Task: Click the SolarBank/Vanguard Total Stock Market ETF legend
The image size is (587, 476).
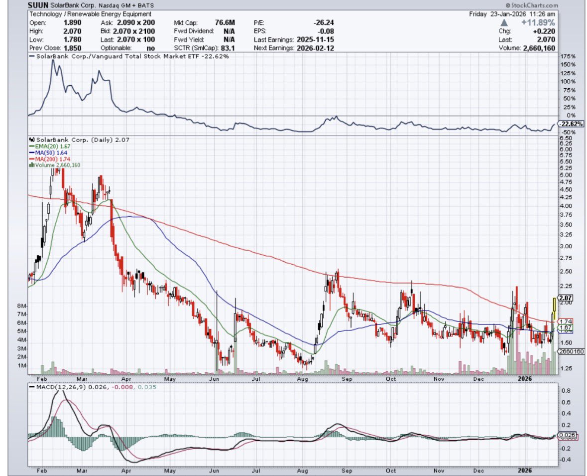Action: click(x=129, y=56)
